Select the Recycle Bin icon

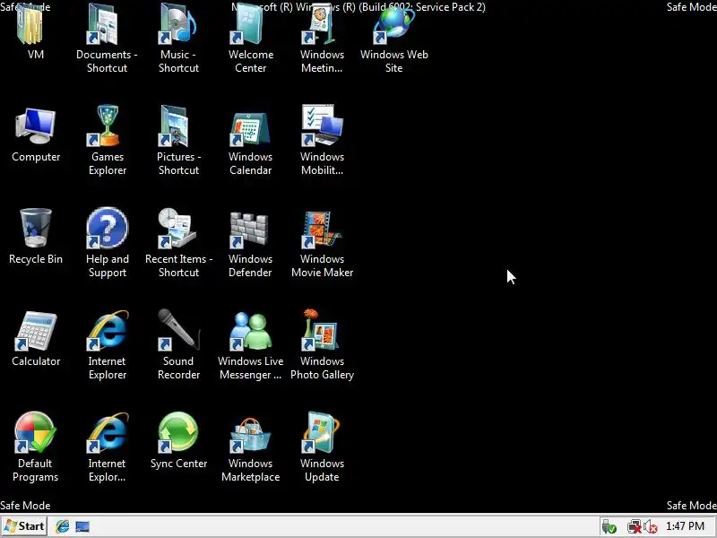(35, 229)
